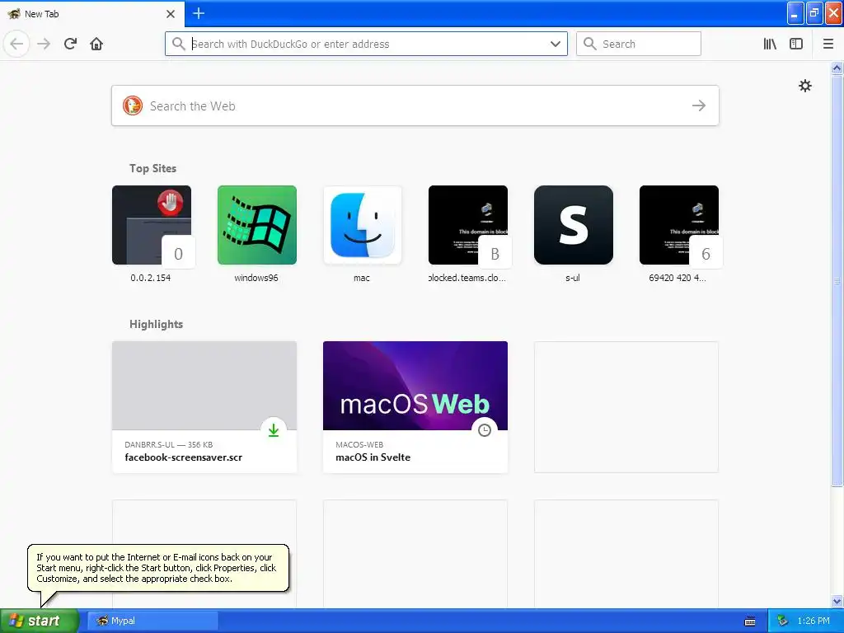Open facebook-screensaver.scr highlight card
Image resolution: width=844 pixels, height=633 pixels.
tap(204, 407)
